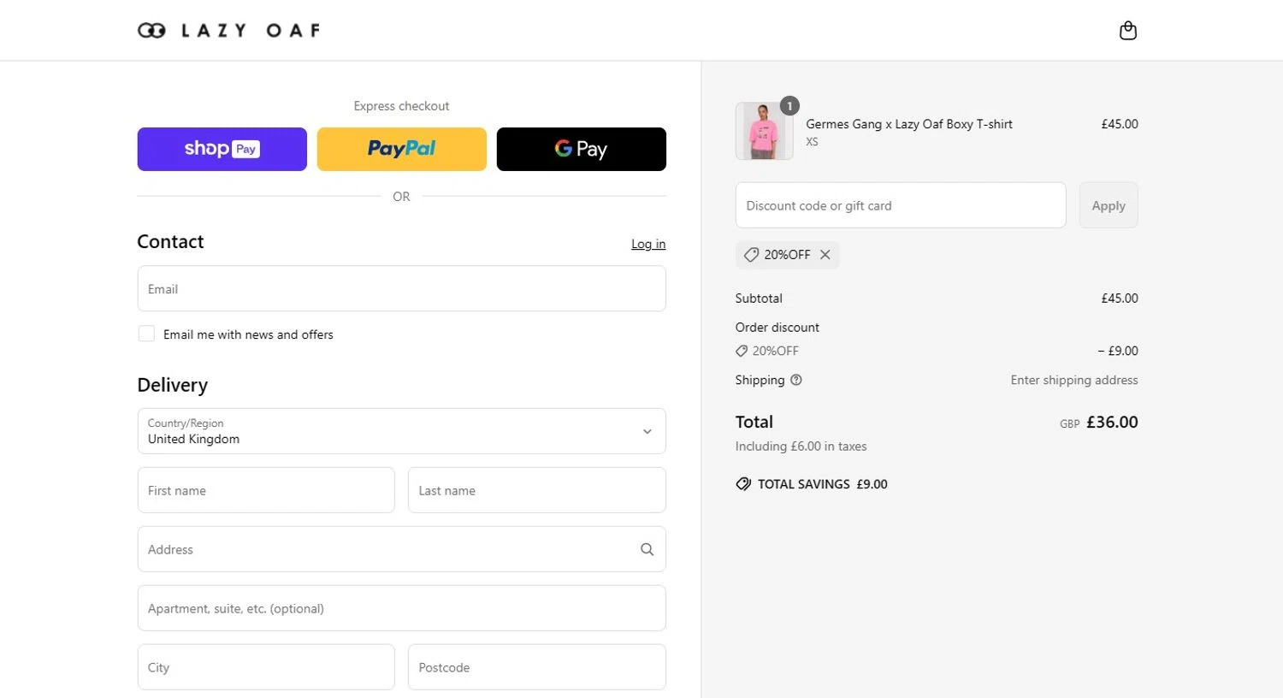This screenshot has height=698, width=1283.
Task: Focus the Email input field
Action: (x=402, y=288)
